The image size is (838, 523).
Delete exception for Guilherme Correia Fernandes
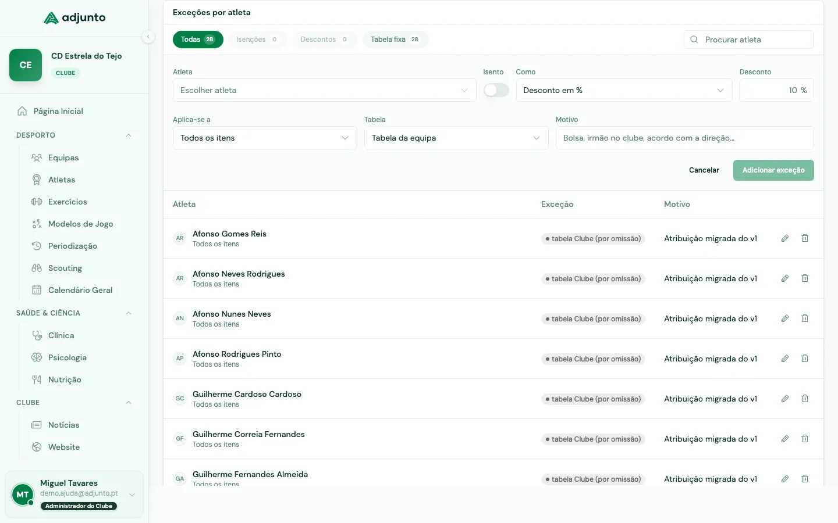[x=805, y=439]
